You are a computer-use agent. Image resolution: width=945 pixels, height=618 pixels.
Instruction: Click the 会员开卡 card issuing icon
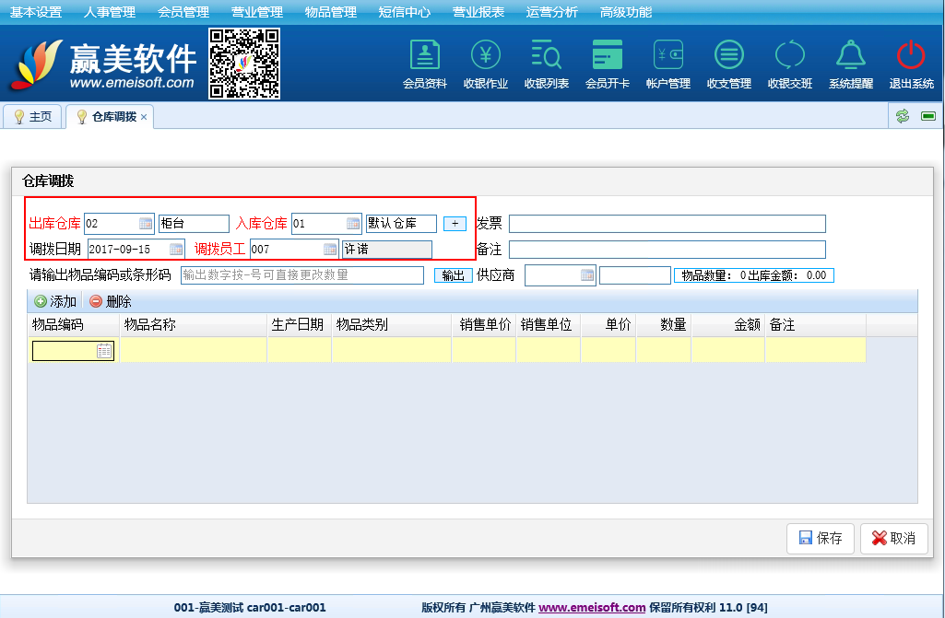(608, 56)
